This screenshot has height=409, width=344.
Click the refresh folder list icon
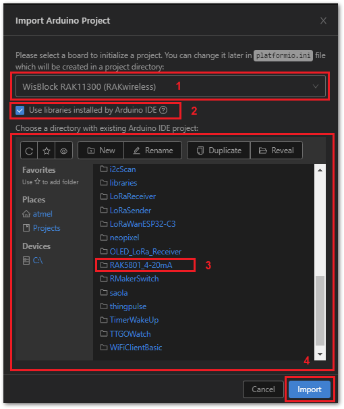(29, 151)
